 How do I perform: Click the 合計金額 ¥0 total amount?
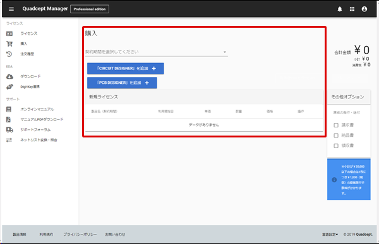pos(352,50)
